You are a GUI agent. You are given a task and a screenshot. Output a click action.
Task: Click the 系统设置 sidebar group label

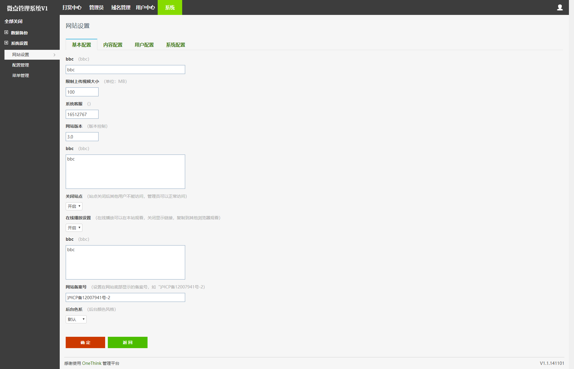19,43
